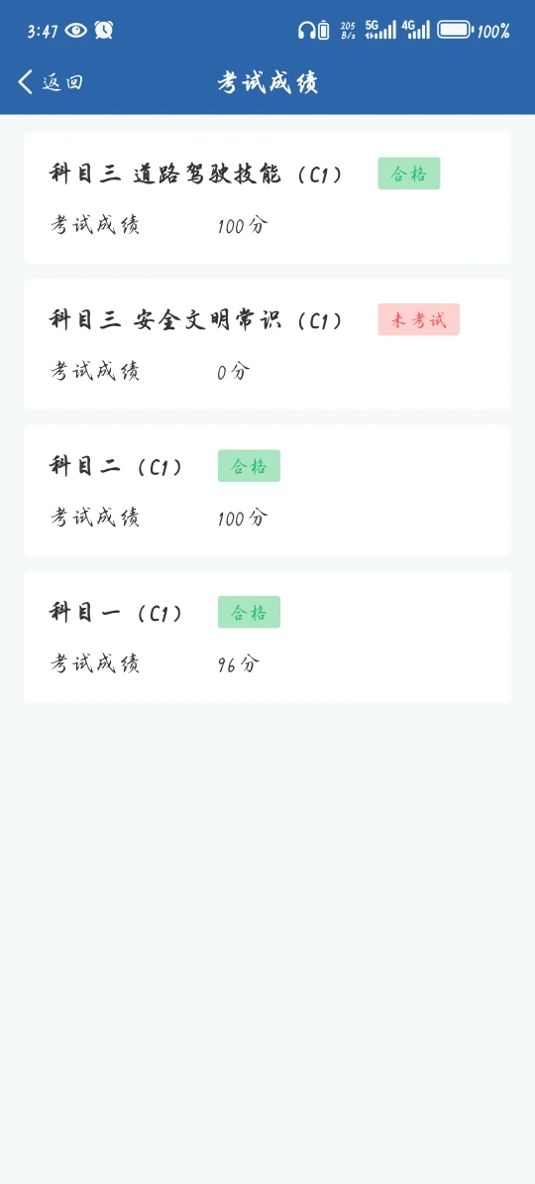Image resolution: width=535 pixels, height=1184 pixels.
Task: Tap the 合格 badge next to 科目二
Action: [x=249, y=466]
